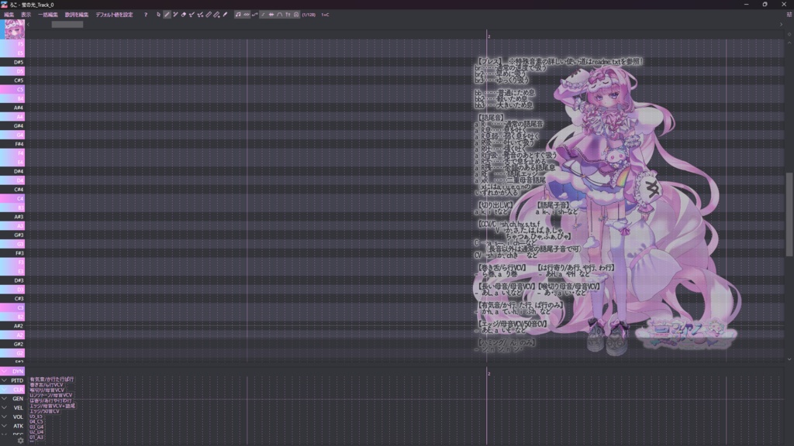Toggle the waveform display button
This screenshot has height=446, width=794.
(247, 15)
